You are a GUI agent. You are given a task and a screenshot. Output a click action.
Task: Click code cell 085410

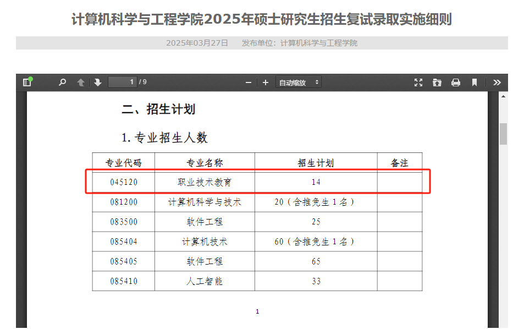click(124, 281)
